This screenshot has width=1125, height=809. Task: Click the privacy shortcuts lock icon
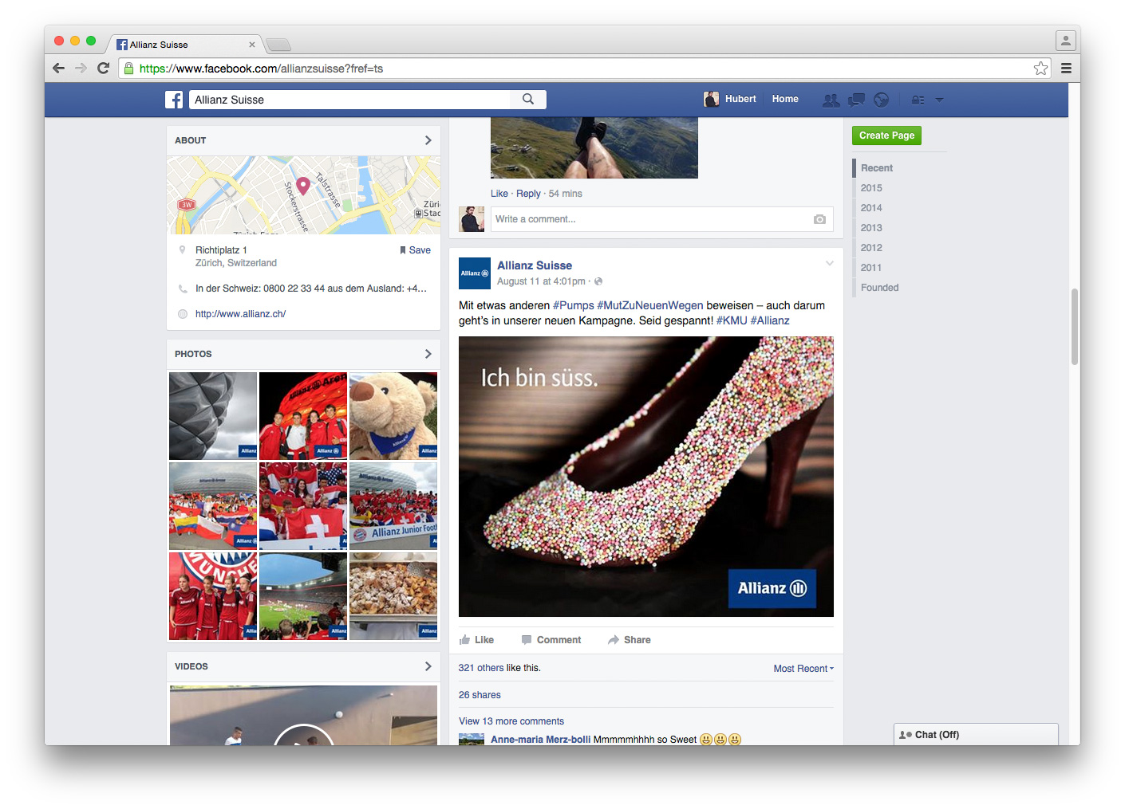click(918, 100)
